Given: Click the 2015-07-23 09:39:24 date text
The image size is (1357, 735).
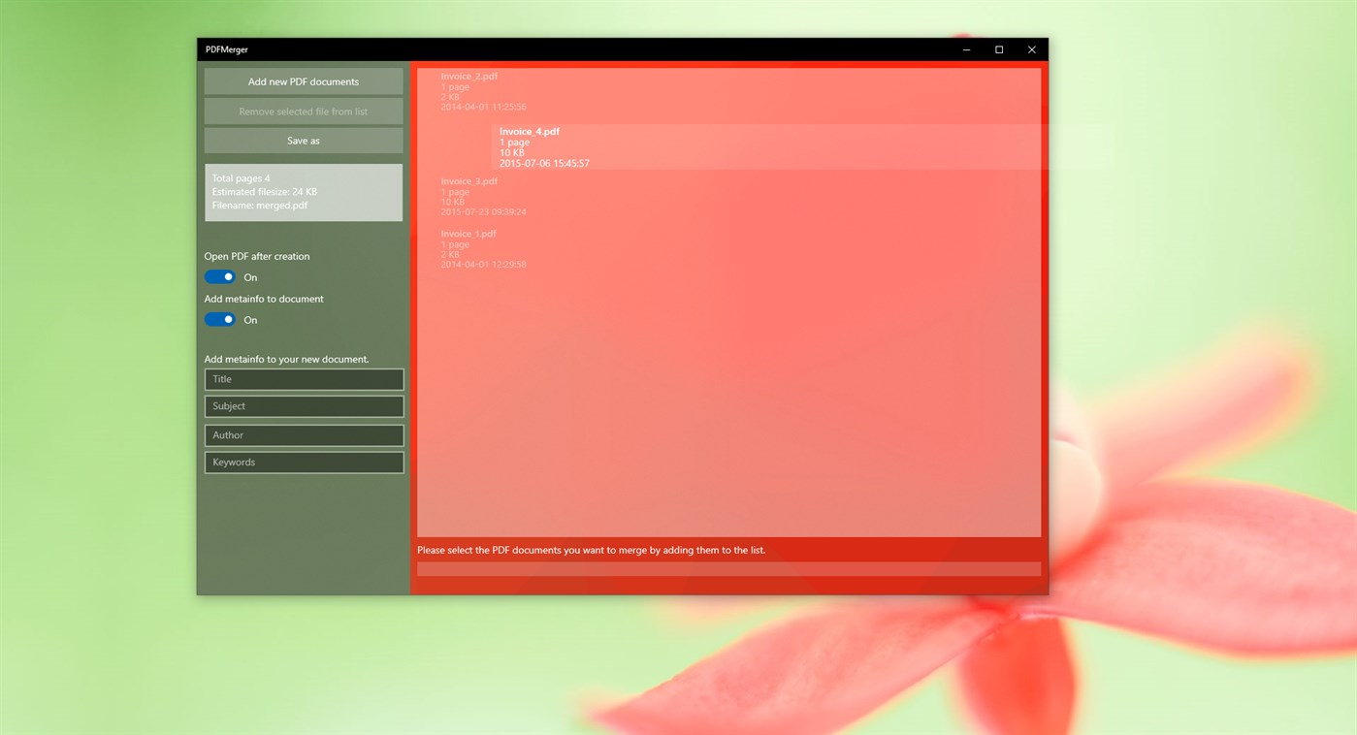Looking at the screenshot, I should click(483, 212).
